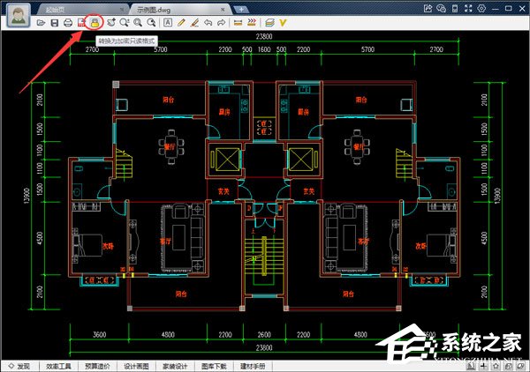530x372 pixels.
Task: Open the 预算造价 bottom tab
Action: [97, 366]
